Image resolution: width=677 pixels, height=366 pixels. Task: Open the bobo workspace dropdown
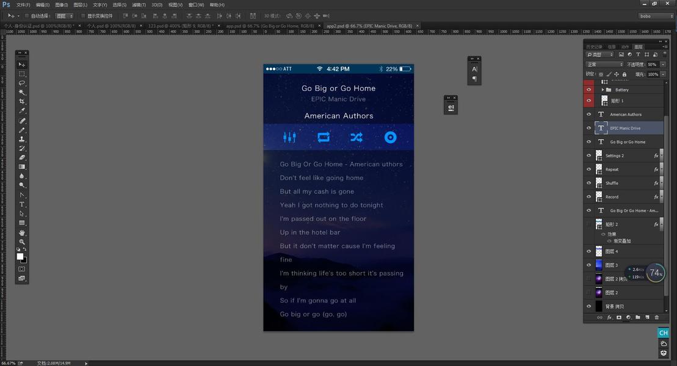click(x=656, y=16)
